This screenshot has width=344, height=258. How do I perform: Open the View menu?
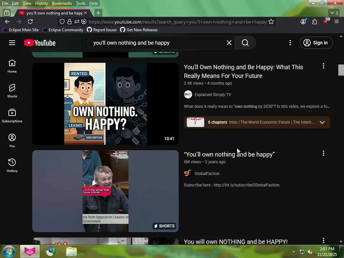click(27, 3)
